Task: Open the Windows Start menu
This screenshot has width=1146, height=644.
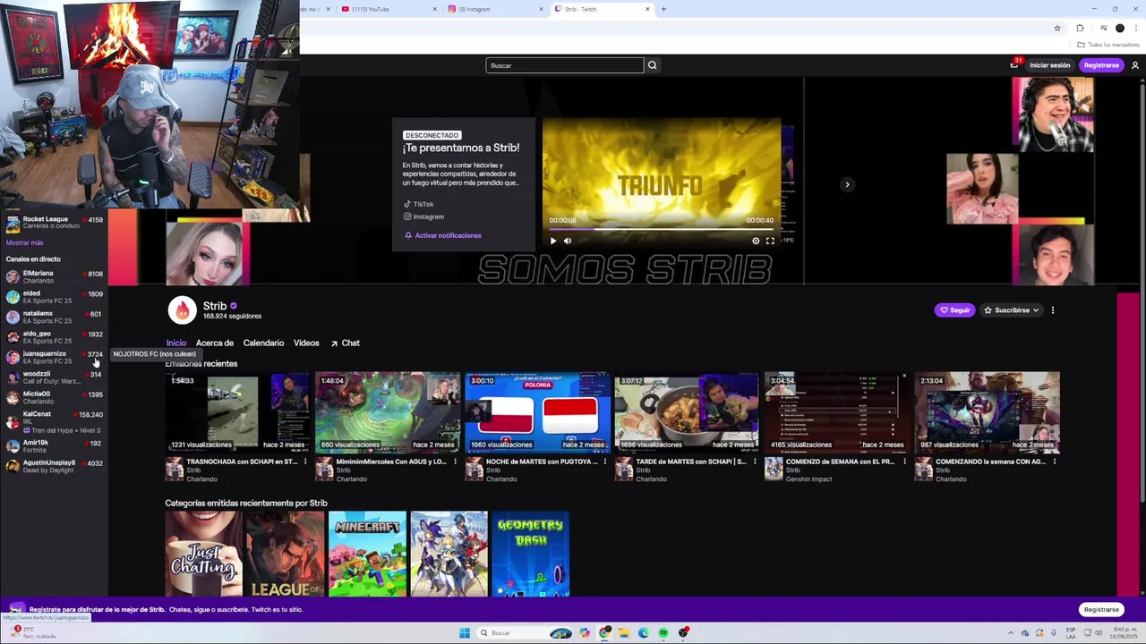Action: click(464, 633)
